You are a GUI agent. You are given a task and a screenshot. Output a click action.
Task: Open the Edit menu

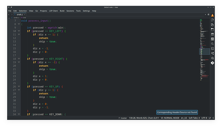[x=15, y=11]
